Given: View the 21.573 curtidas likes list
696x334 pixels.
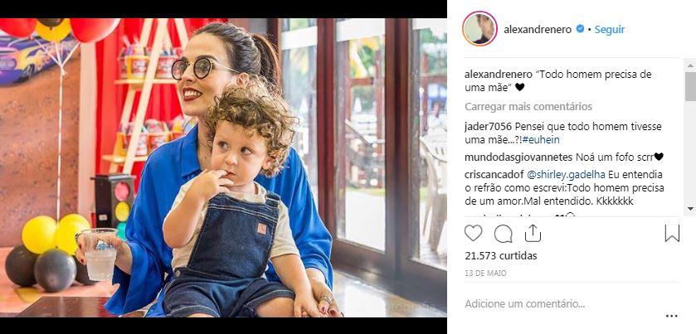Looking at the screenshot, I should click(501, 256).
